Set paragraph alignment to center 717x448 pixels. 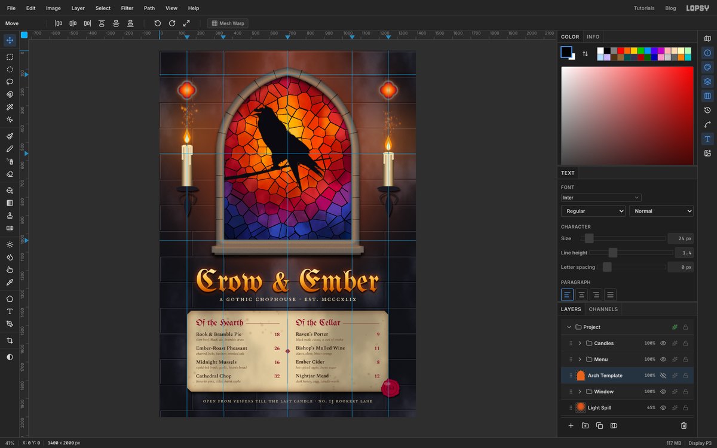click(581, 295)
